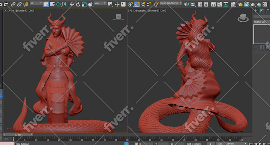The width and height of the screenshot is (270, 145).
Task: Toggle Scene Explorer
Action: 200,4
